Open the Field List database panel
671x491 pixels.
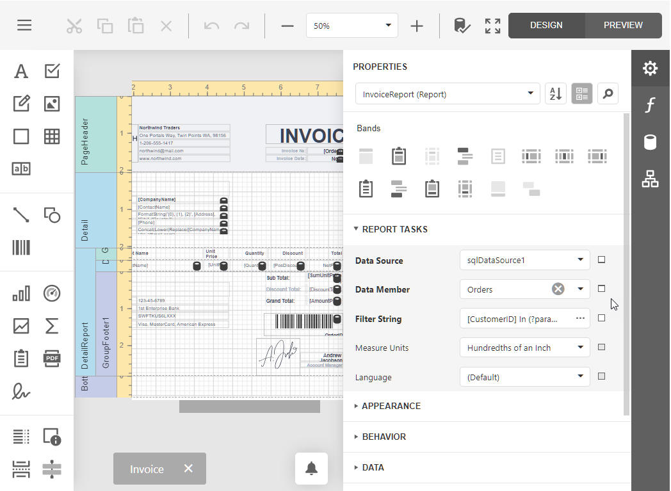coord(650,142)
